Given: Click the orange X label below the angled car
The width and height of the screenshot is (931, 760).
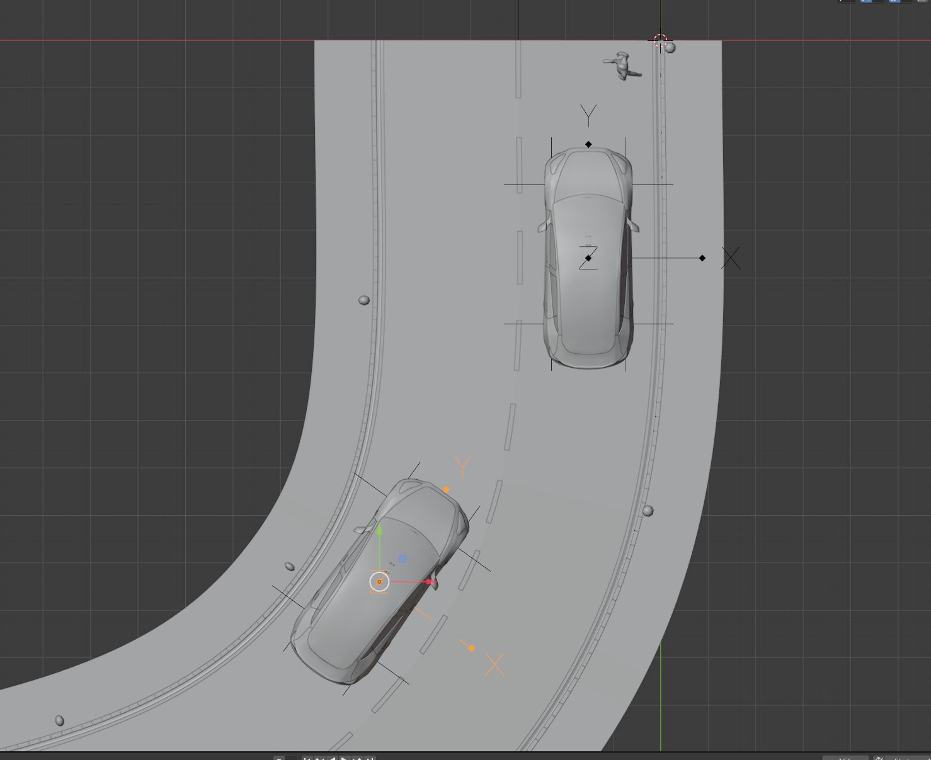Looking at the screenshot, I should click(x=494, y=665).
